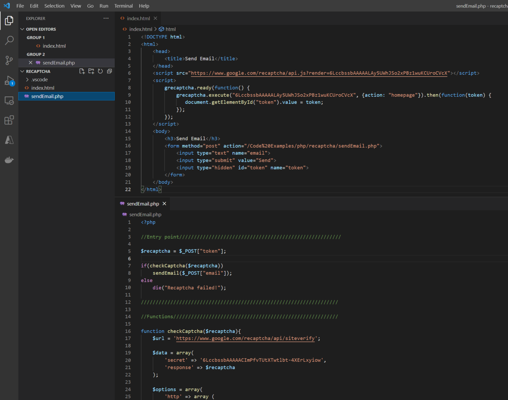This screenshot has height=400, width=508.
Task: Collapse all folders in explorer
Action: click(109, 71)
